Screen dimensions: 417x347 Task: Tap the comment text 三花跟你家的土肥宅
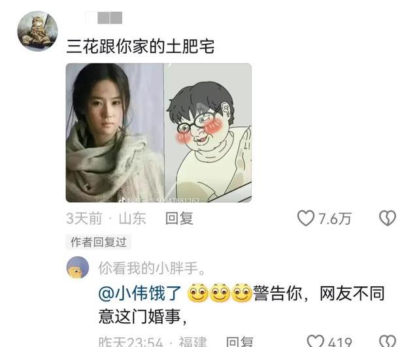140,46
